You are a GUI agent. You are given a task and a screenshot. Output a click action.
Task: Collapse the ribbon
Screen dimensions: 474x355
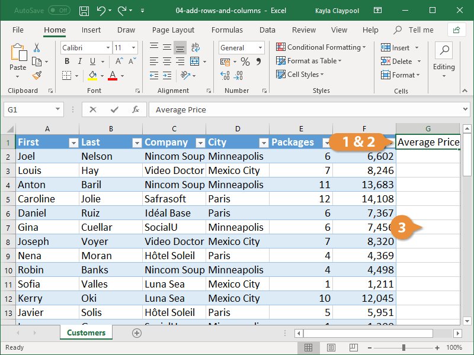coord(465,91)
